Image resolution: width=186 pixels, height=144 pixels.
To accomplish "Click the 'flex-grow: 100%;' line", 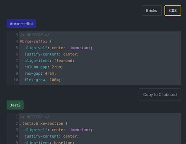I will tap(42, 80).
